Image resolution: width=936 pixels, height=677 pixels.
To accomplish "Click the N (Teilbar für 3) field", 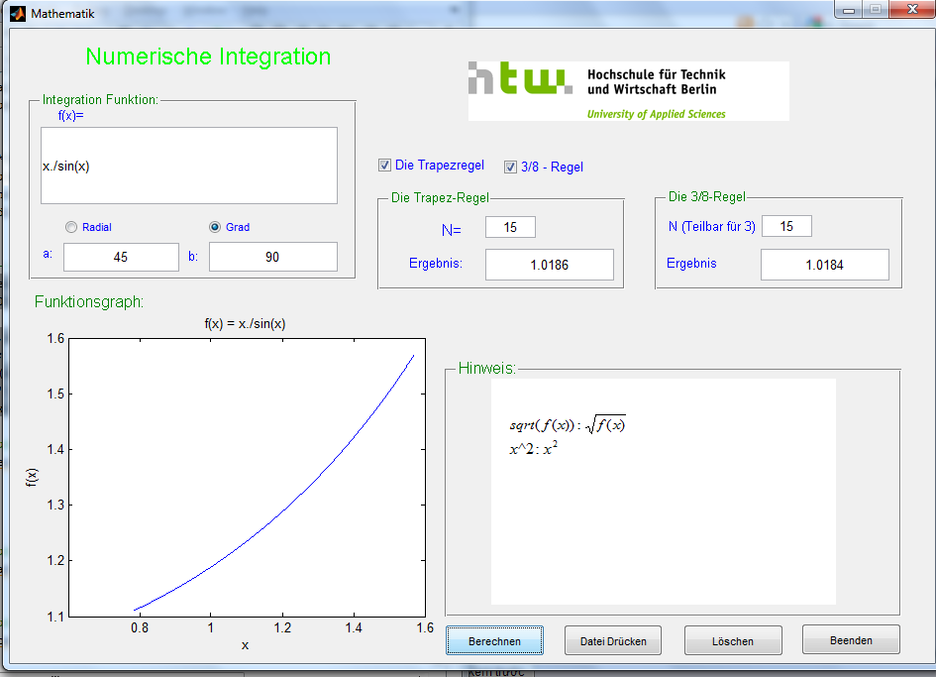I will click(x=786, y=226).
